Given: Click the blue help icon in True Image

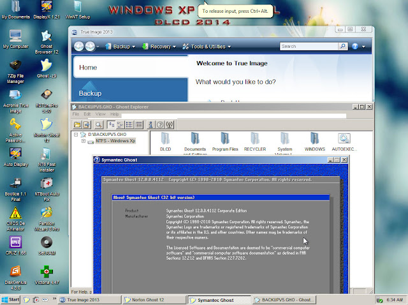Looking at the screenshot, I should (x=355, y=47).
